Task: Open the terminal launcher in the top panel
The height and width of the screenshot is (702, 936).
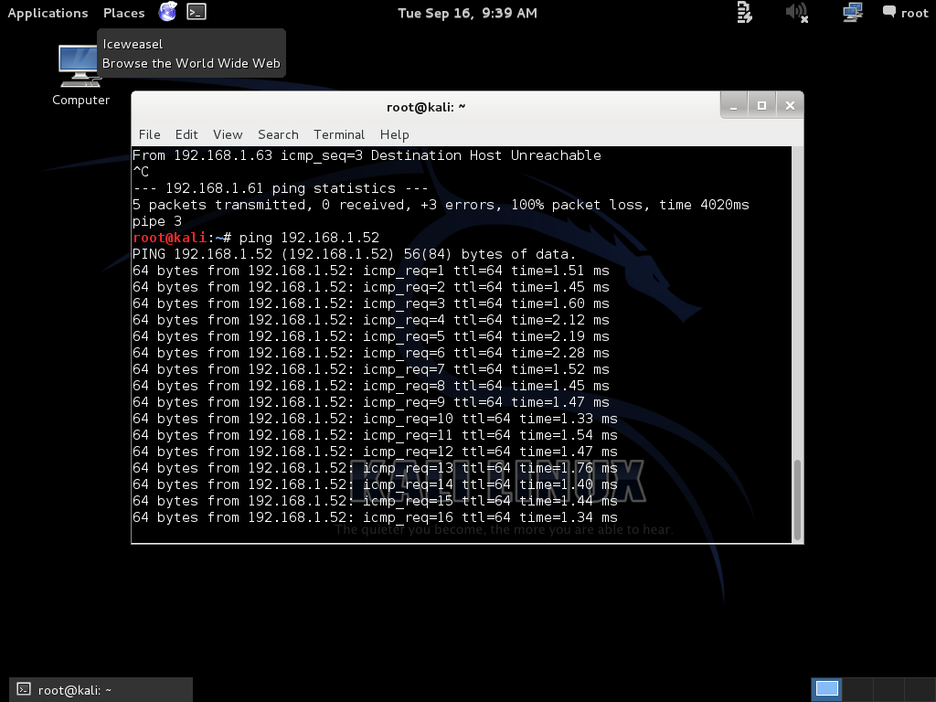Action: (196, 13)
